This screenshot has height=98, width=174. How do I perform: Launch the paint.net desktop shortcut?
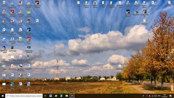coord(29,85)
